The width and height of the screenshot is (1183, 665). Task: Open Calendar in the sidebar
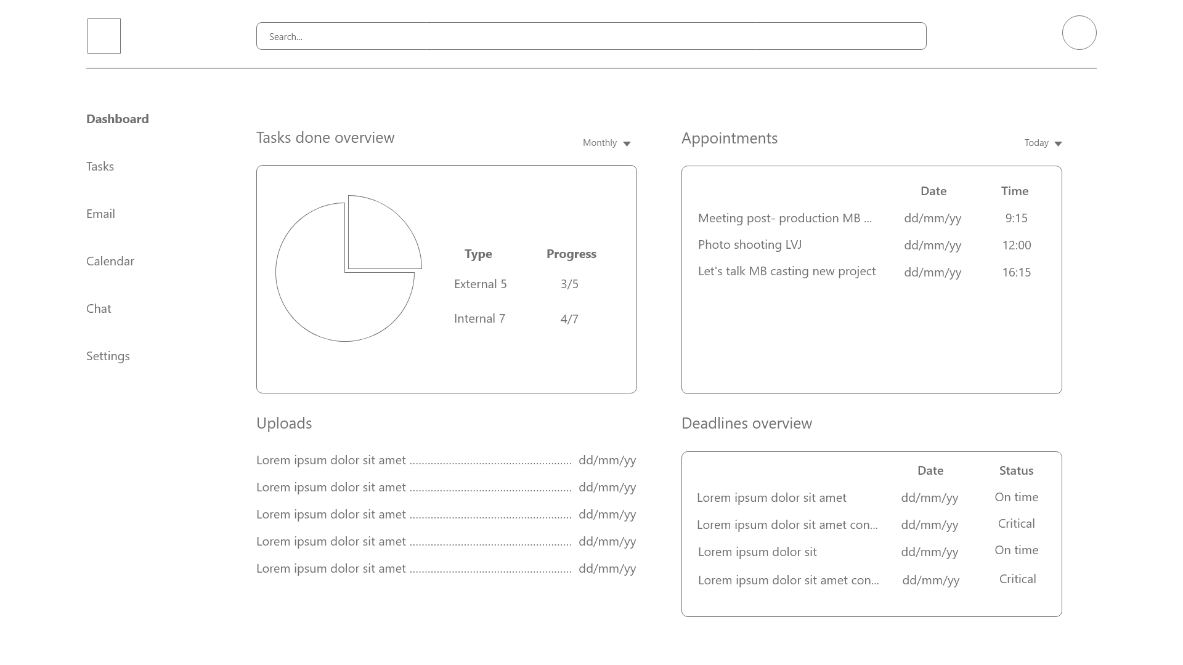[x=110, y=261]
